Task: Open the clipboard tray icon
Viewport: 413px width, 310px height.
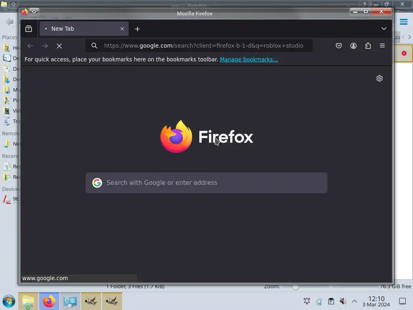Action: tap(331, 301)
